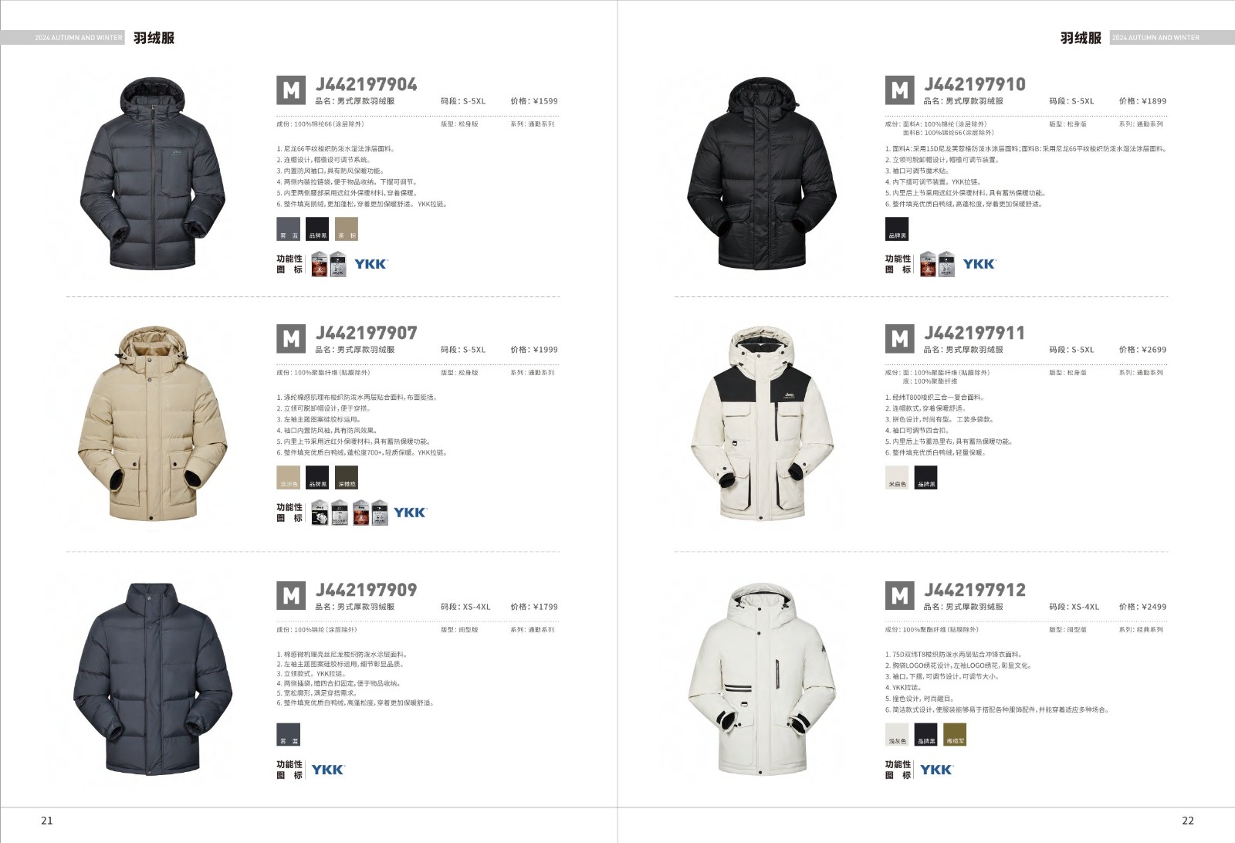
Task: Choose the 橄榄军 swatch for J442197912
Action: [x=955, y=734]
